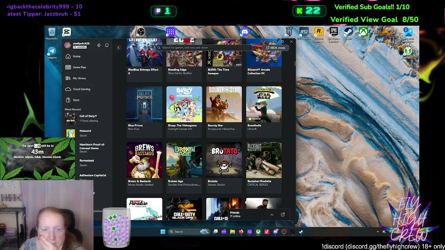445x250 pixels.
Task: Click the Bleeding Edge game title
Action: 177,70
